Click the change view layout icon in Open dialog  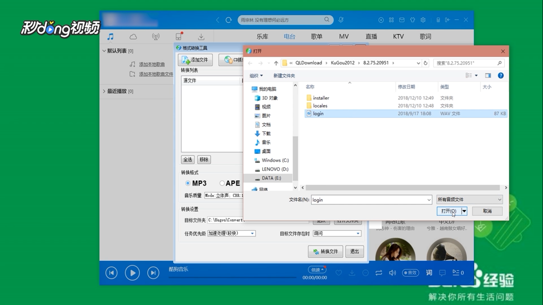click(x=469, y=75)
